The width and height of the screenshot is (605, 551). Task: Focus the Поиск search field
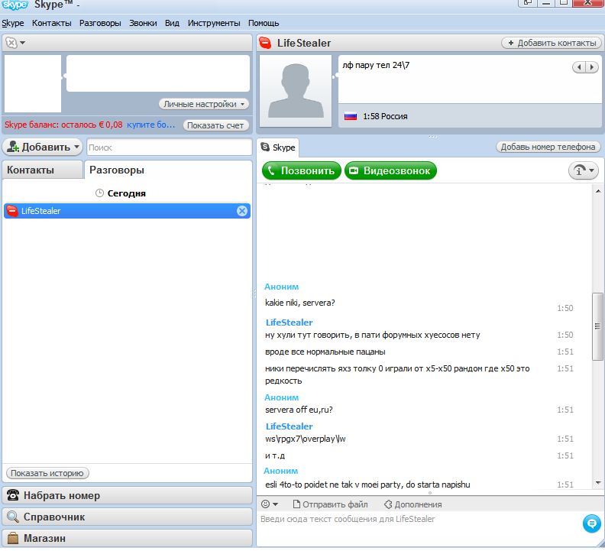coord(169,147)
